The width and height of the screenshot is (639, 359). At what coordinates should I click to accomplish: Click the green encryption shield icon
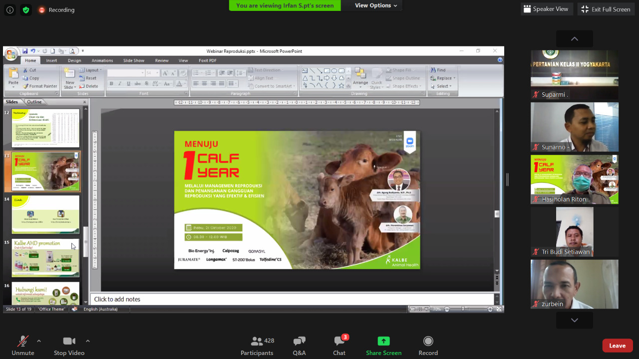pyautogui.click(x=25, y=9)
